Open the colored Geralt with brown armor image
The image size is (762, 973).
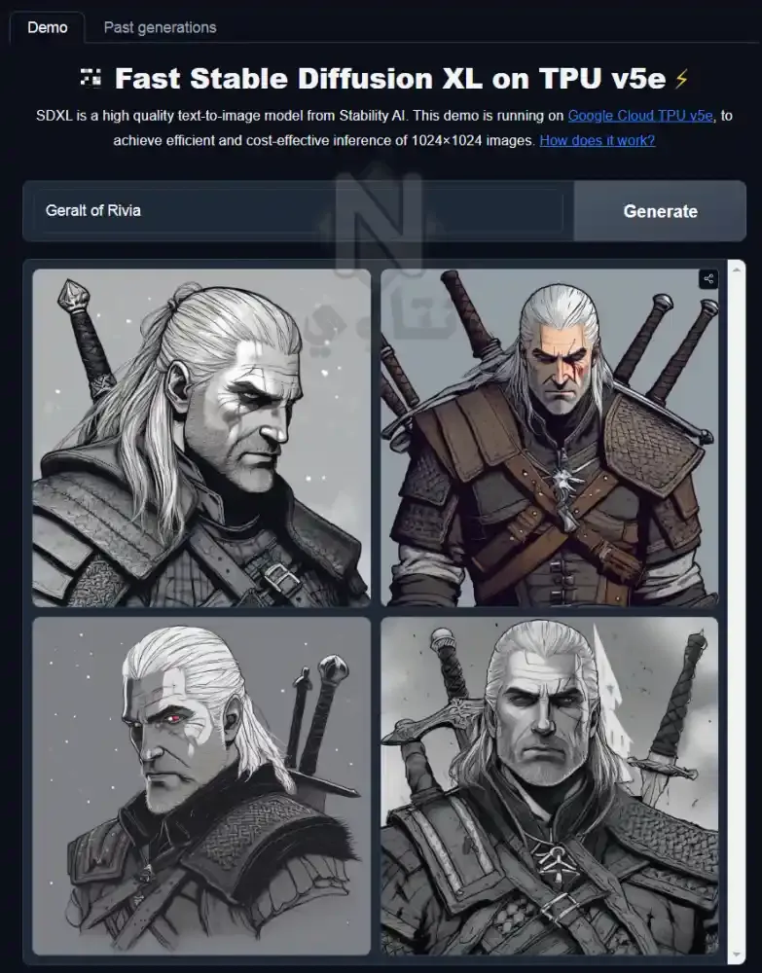point(549,438)
